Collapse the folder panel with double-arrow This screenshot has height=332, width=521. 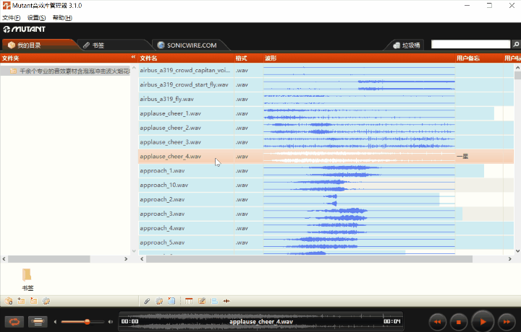coord(133,58)
